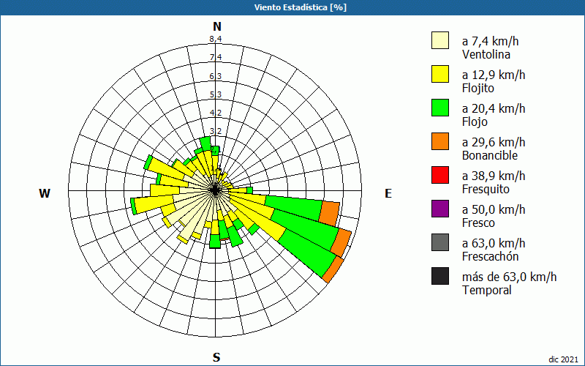Click the W compass label

point(45,193)
